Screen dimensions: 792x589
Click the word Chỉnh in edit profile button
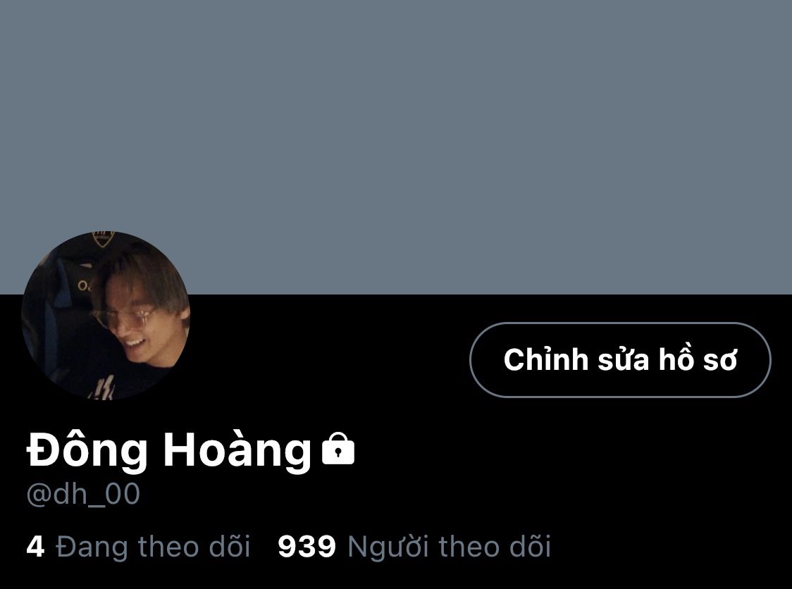[x=546, y=359]
